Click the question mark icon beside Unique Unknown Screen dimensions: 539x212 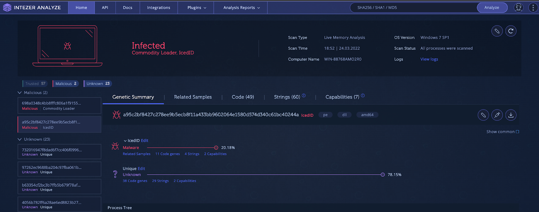115,174
